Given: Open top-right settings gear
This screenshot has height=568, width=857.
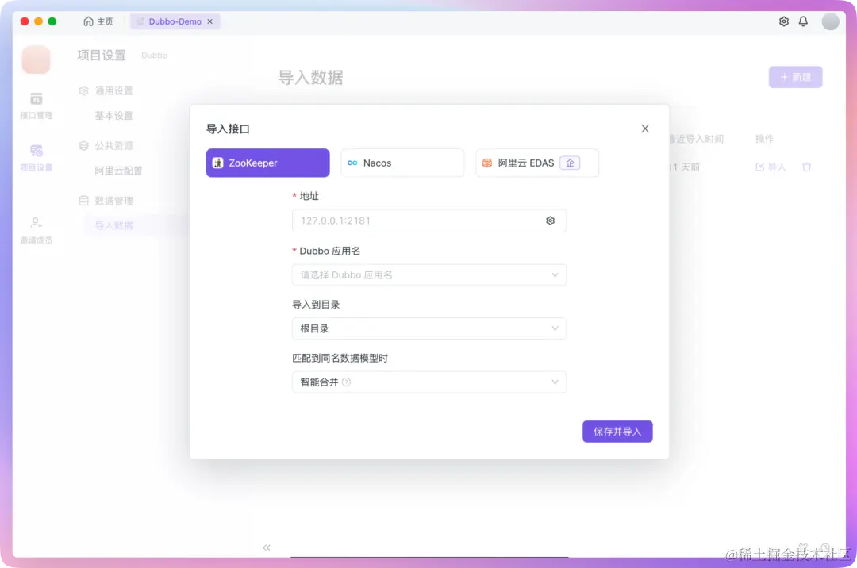Looking at the screenshot, I should [783, 21].
